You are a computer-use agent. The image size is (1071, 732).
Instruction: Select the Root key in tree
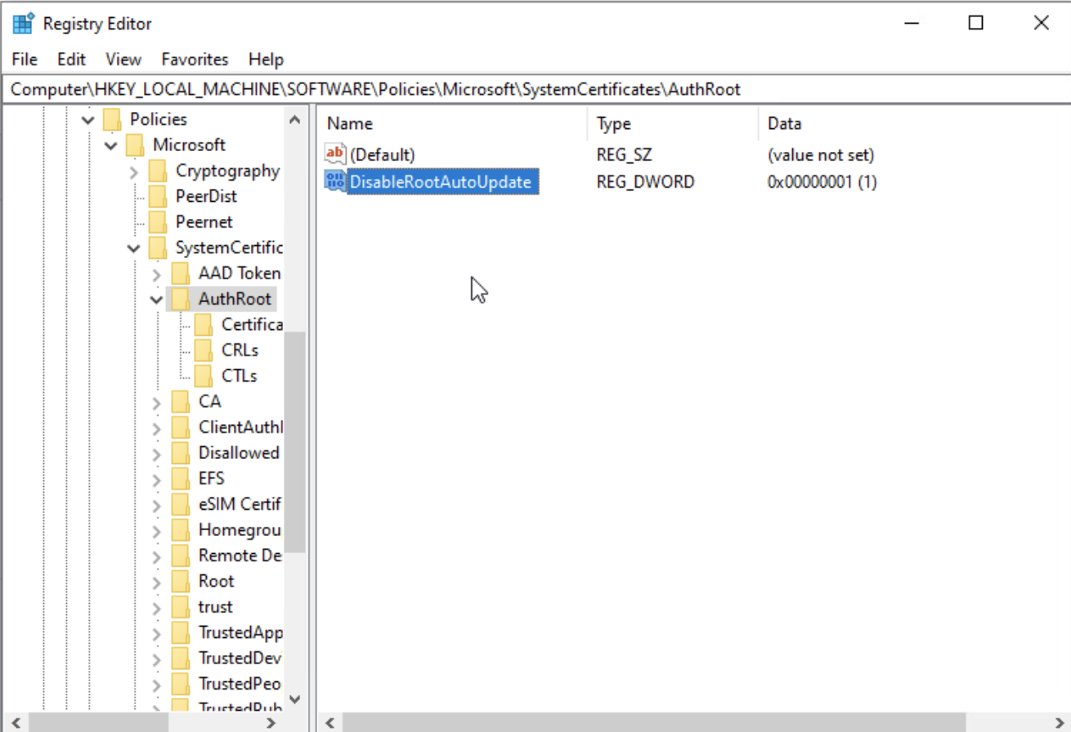tap(216, 581)
